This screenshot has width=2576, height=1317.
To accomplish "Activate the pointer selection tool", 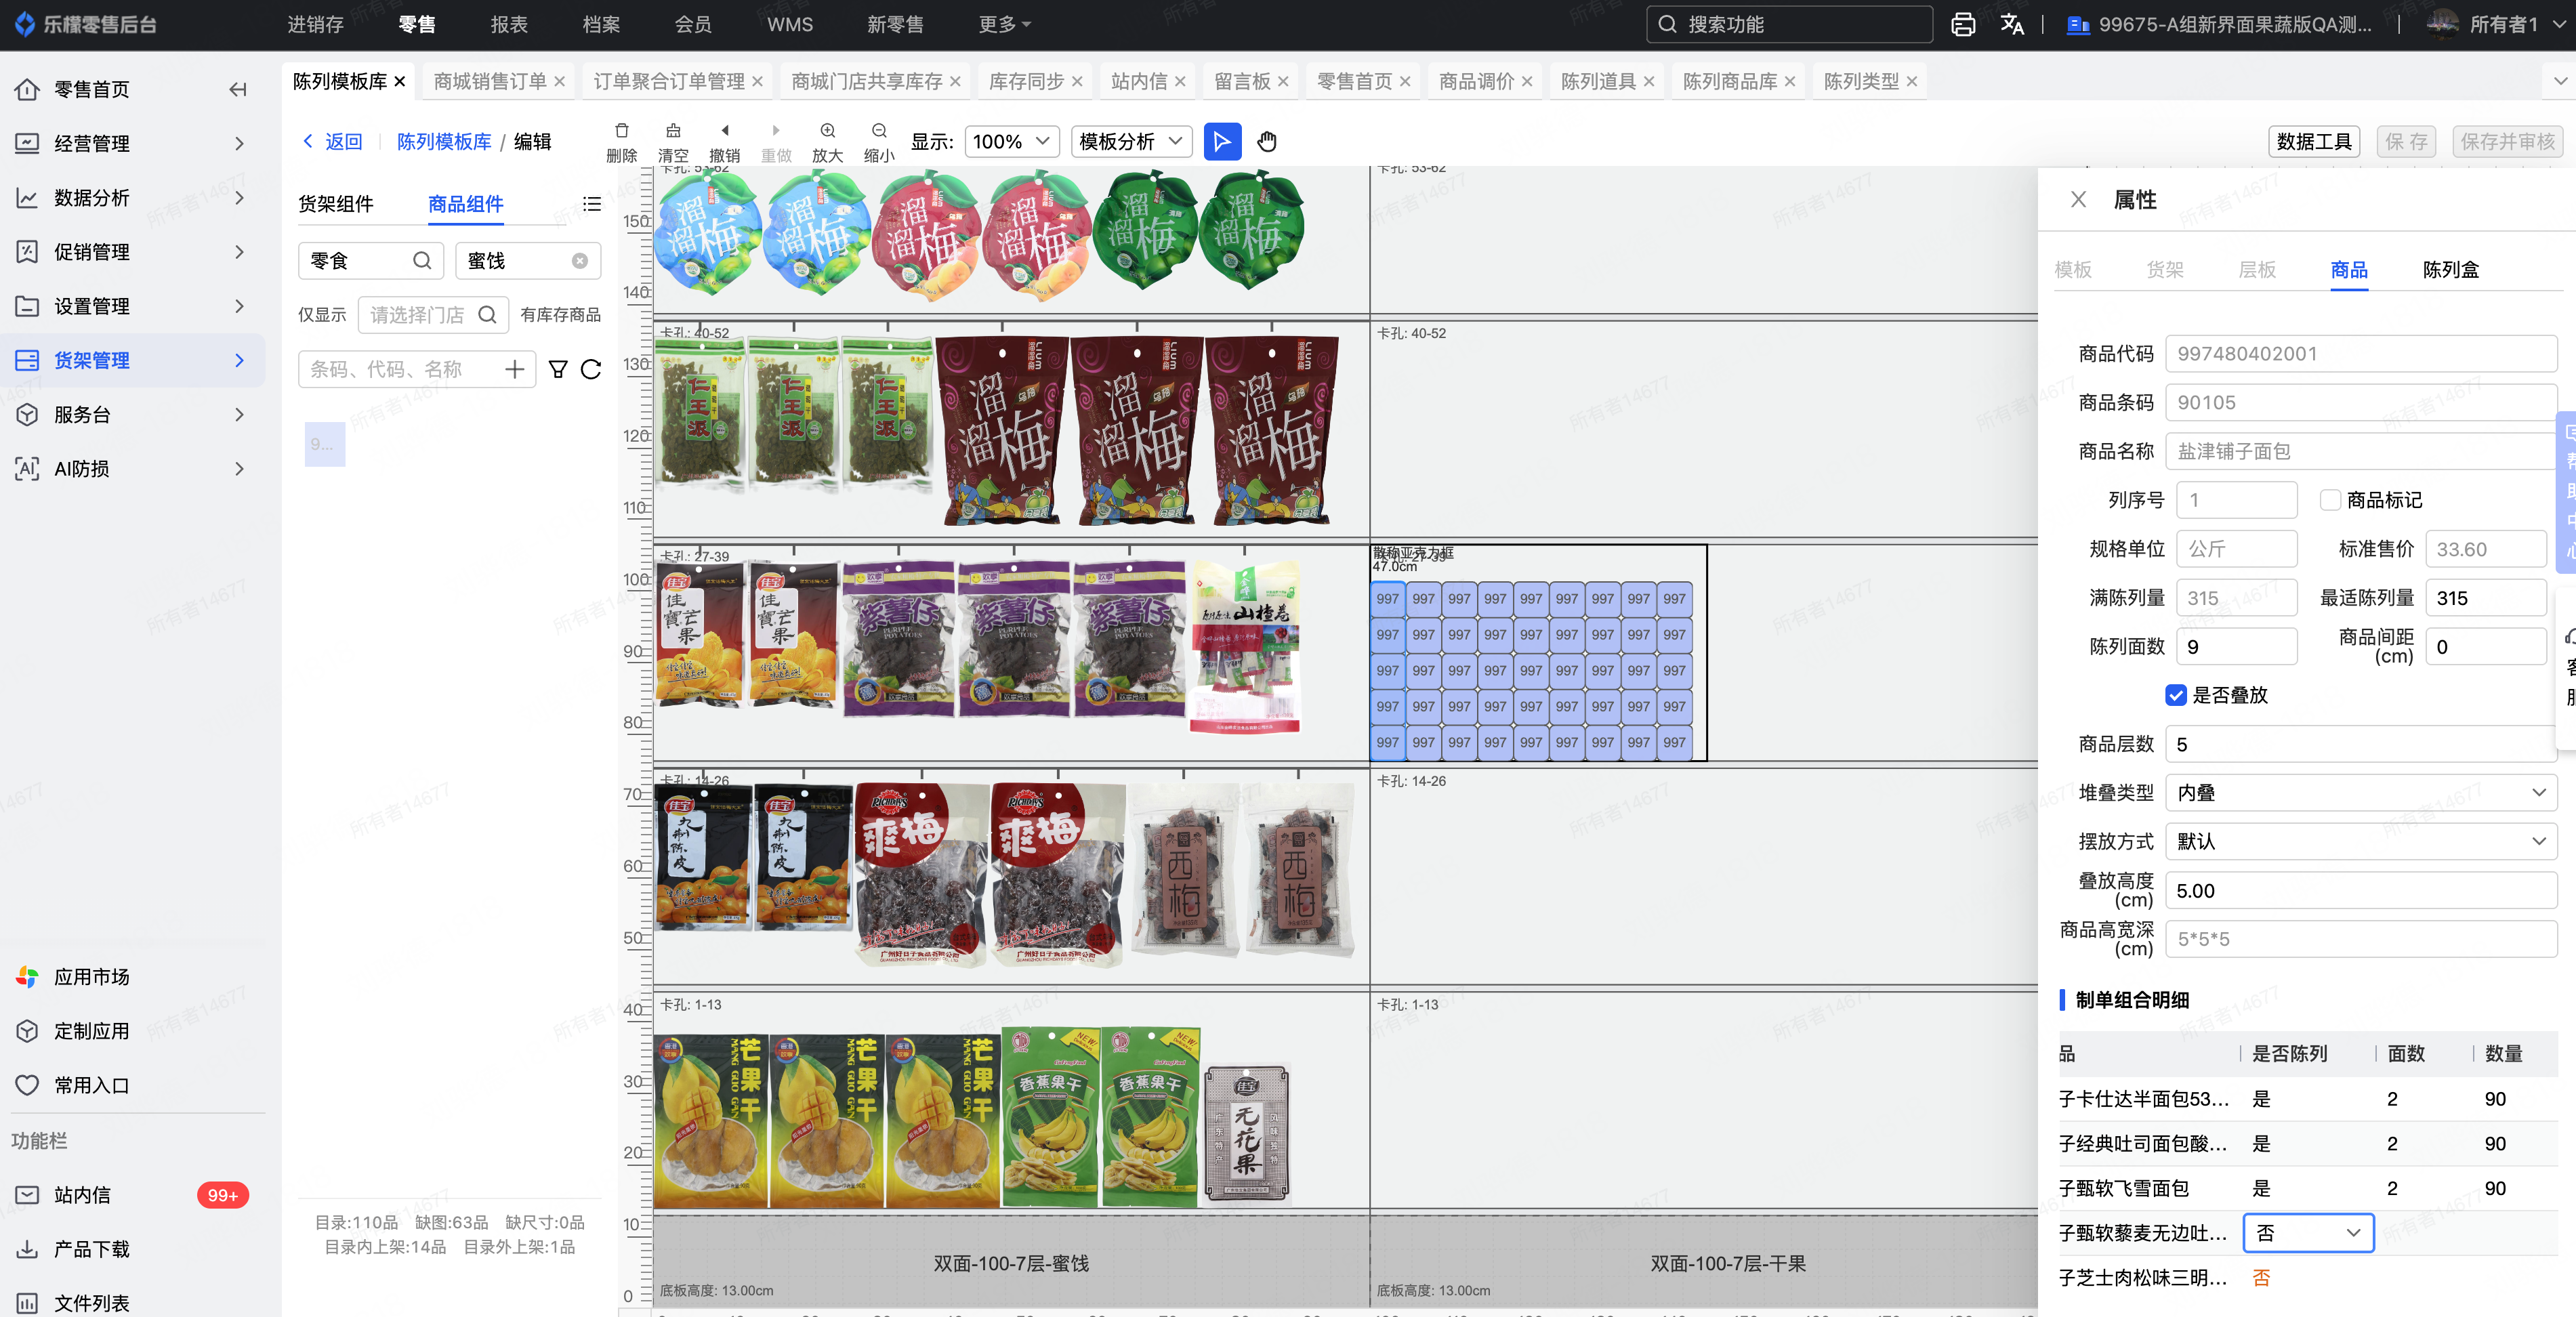I will click(x=1222, y=142).
